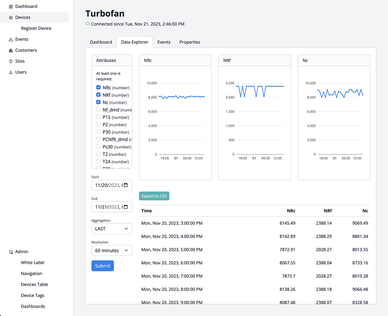Open the Start date calendar picker icon
Viewport: 388px width, 316px height.
click(x=126, y=185)
